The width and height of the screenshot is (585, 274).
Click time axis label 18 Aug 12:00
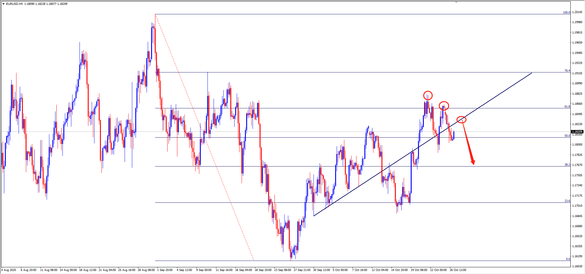click(88, 270)
